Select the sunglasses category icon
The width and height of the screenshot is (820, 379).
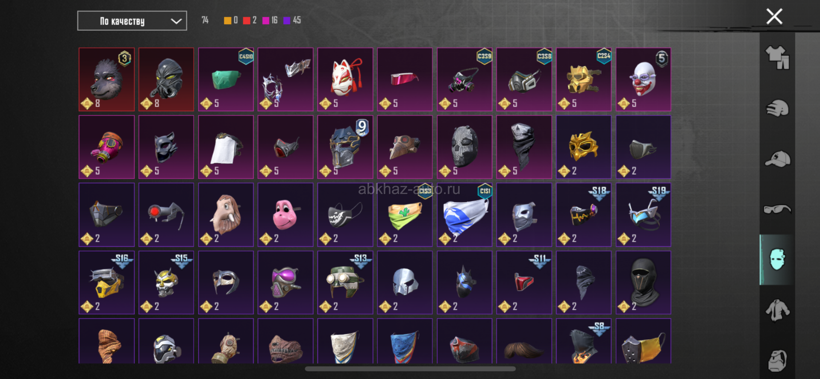[x=777, y=209]
